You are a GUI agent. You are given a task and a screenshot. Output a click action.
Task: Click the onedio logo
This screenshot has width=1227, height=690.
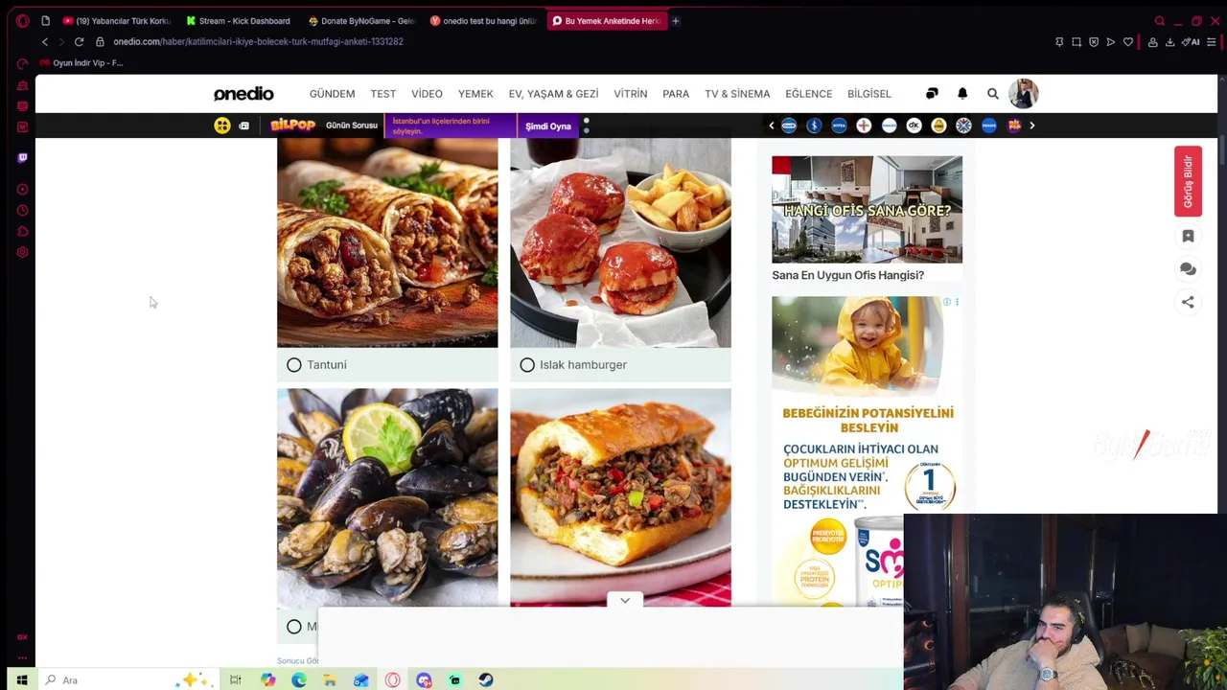[x=243, y=94]
